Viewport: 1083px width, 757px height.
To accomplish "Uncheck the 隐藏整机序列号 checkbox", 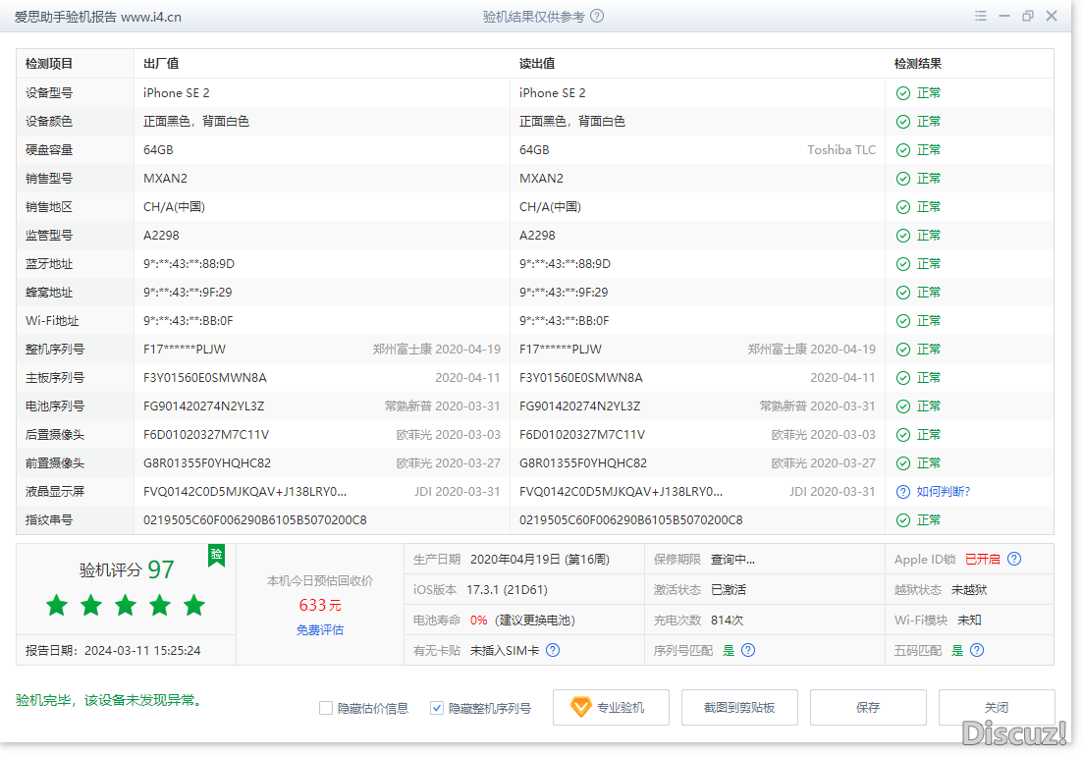I will point(437,708).
